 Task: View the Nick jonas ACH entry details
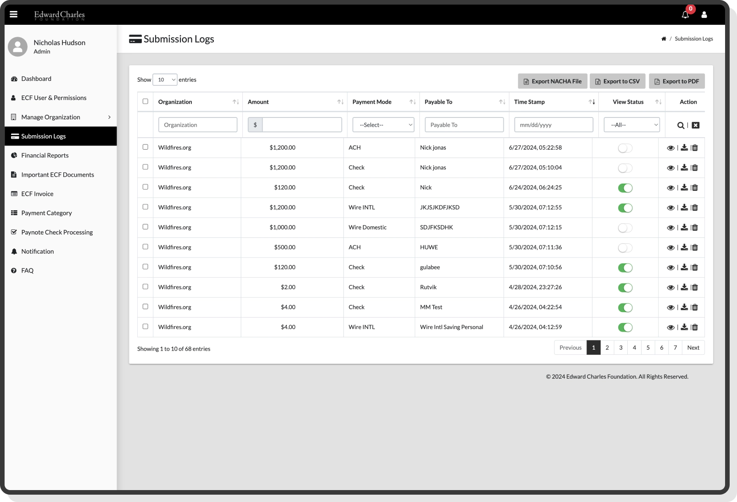[x=670, y=148]
